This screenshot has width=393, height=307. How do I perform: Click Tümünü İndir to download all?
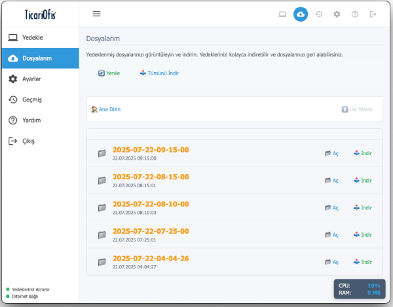[160, 73]
